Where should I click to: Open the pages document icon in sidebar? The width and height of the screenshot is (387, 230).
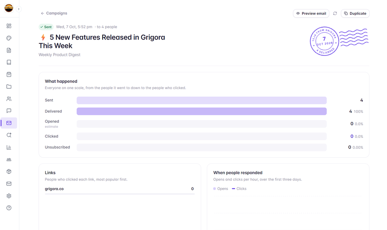click(x=9, y=50)
